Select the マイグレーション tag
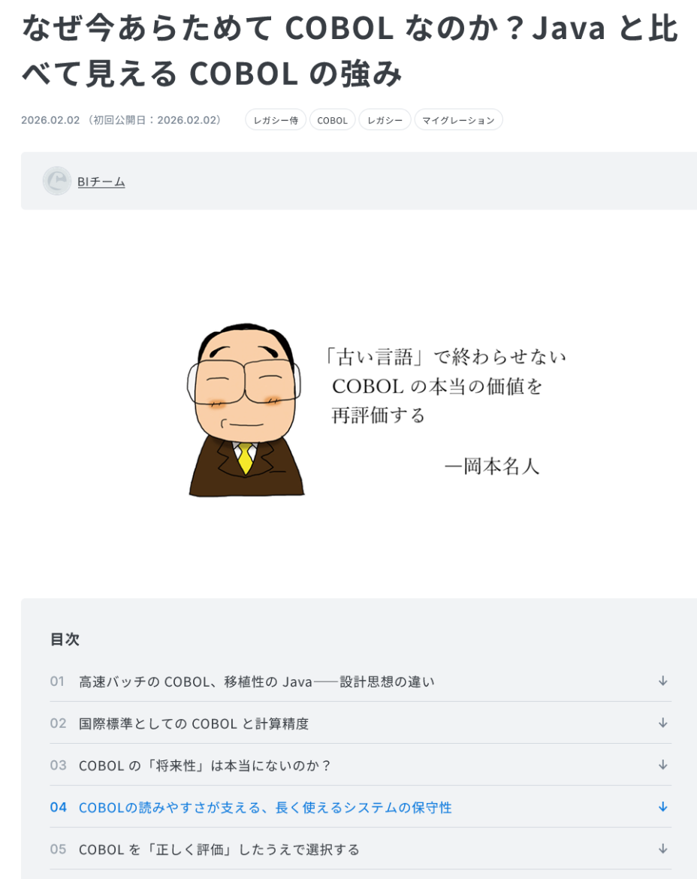 click(x=458, y=120)
